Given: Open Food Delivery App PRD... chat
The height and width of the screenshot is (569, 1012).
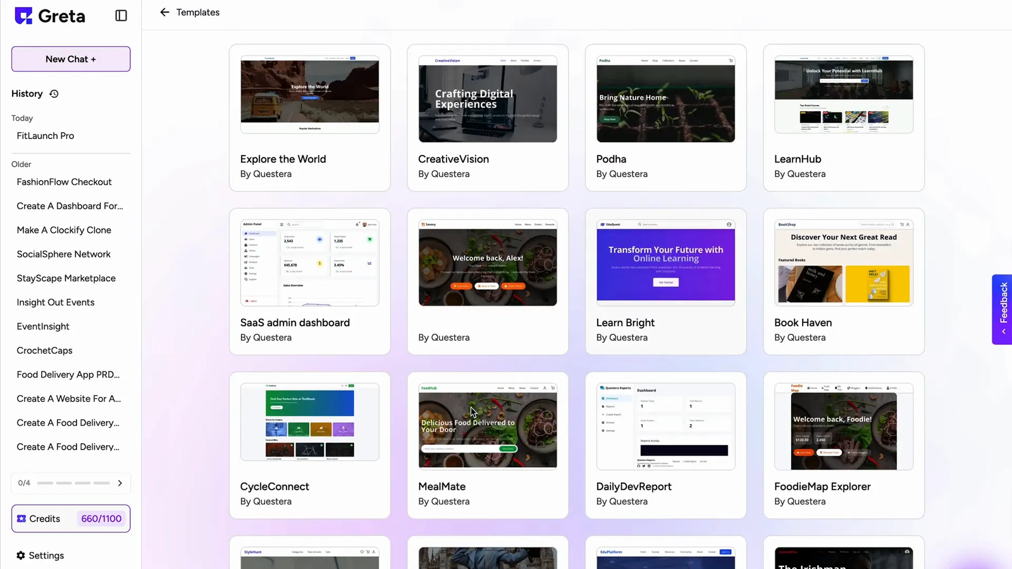Looking at the screenshot, I should (68, 374).
